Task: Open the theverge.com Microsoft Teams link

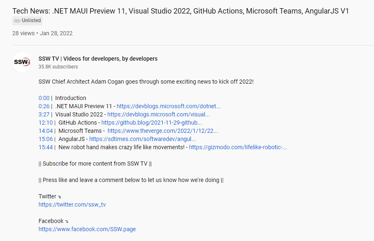Action: pos(163,131)
